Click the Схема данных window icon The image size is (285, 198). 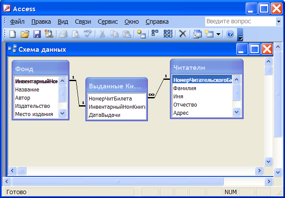pos(13,49)
